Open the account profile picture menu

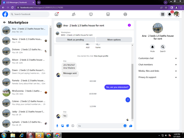pyautogui.click(x=177, y=14)
